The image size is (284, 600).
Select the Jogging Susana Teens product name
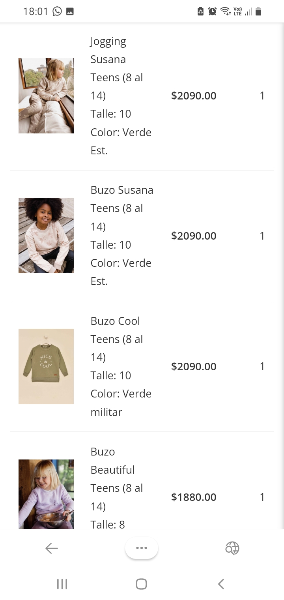(x=116, y=68)
